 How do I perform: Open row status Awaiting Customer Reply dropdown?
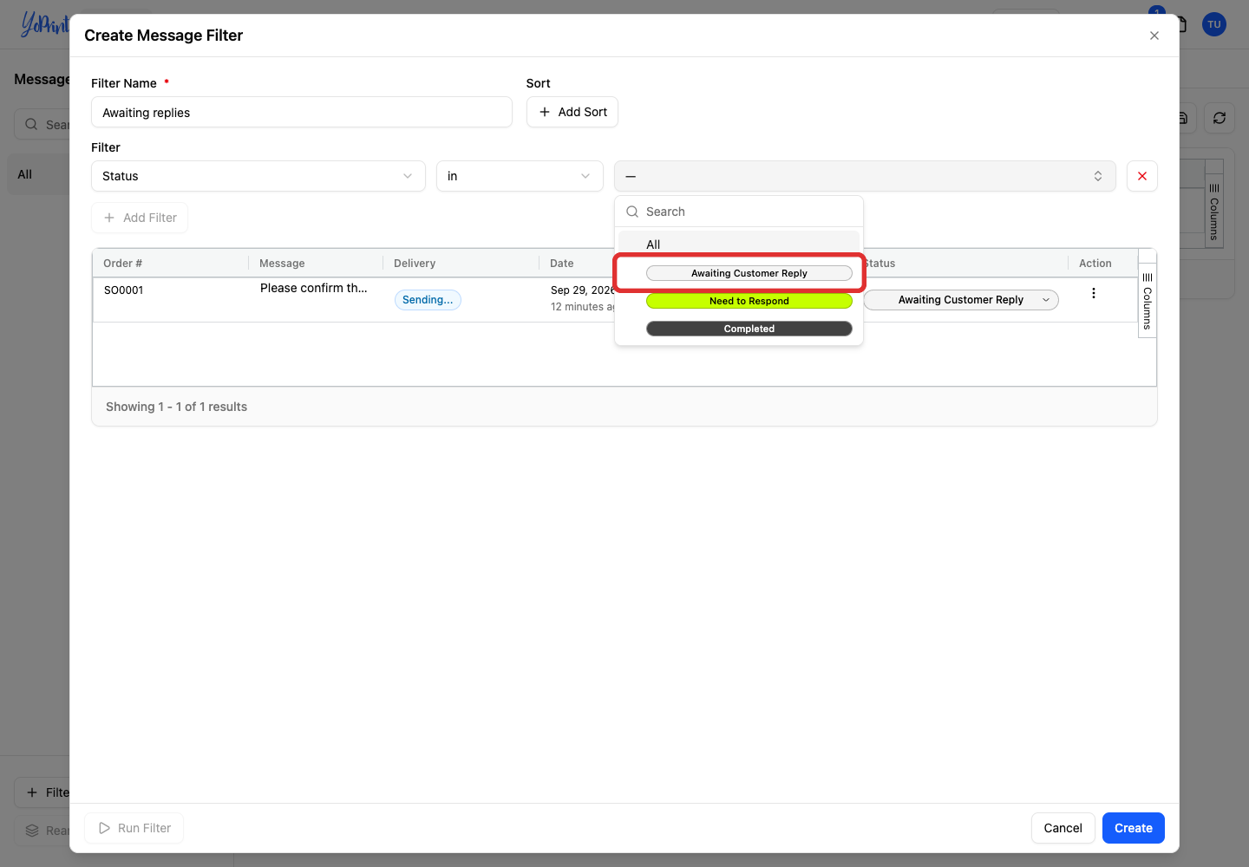tap(961, 300)
